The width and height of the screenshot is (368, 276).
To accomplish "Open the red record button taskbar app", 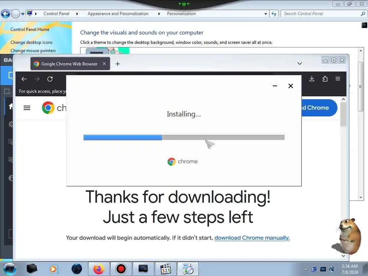I will [x=121, y=269].
